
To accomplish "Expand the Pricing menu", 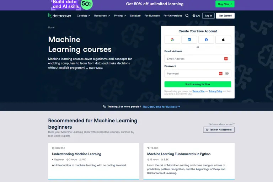I will [120, 16].
